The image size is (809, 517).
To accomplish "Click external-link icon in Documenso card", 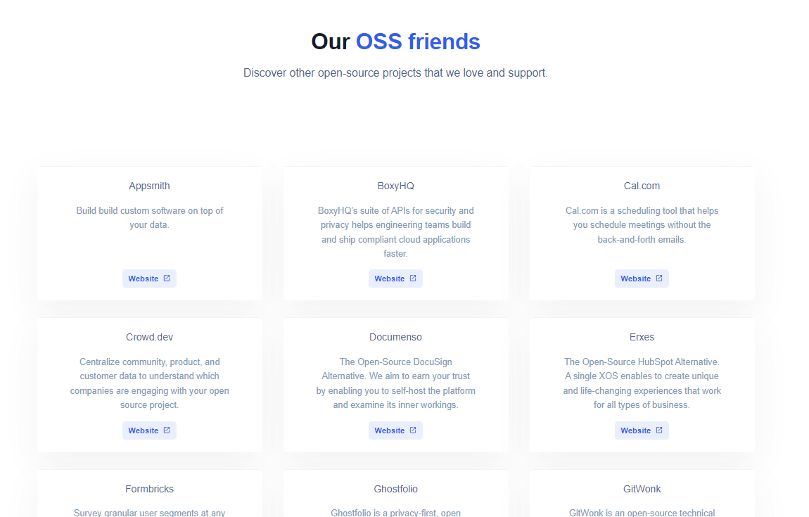I will 413,430.
